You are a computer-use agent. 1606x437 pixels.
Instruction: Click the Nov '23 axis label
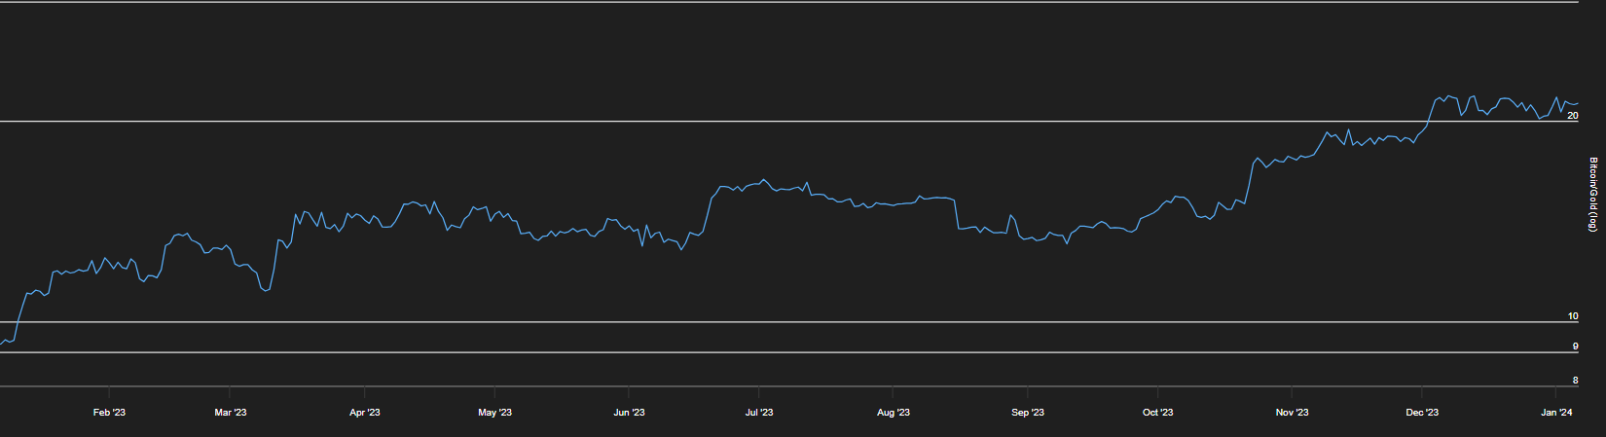point(1292,413)
